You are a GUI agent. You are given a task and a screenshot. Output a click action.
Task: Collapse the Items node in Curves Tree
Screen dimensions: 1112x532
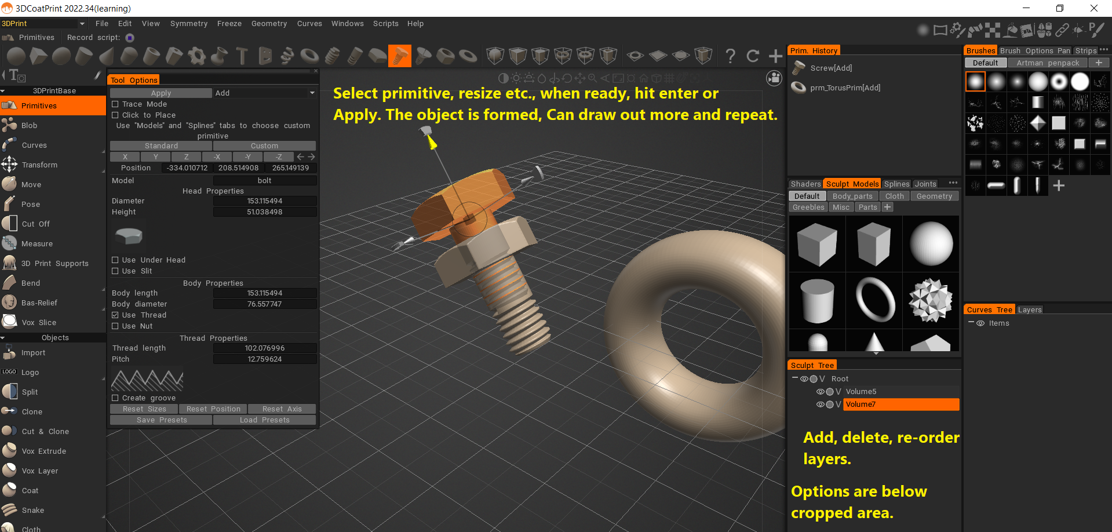coord(971,323)
